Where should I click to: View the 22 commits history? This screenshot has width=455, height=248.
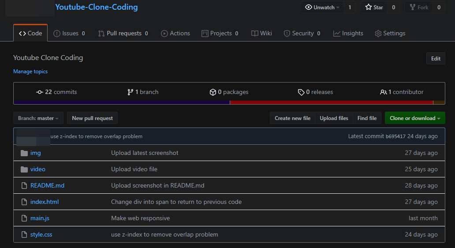tap(56, 92)
